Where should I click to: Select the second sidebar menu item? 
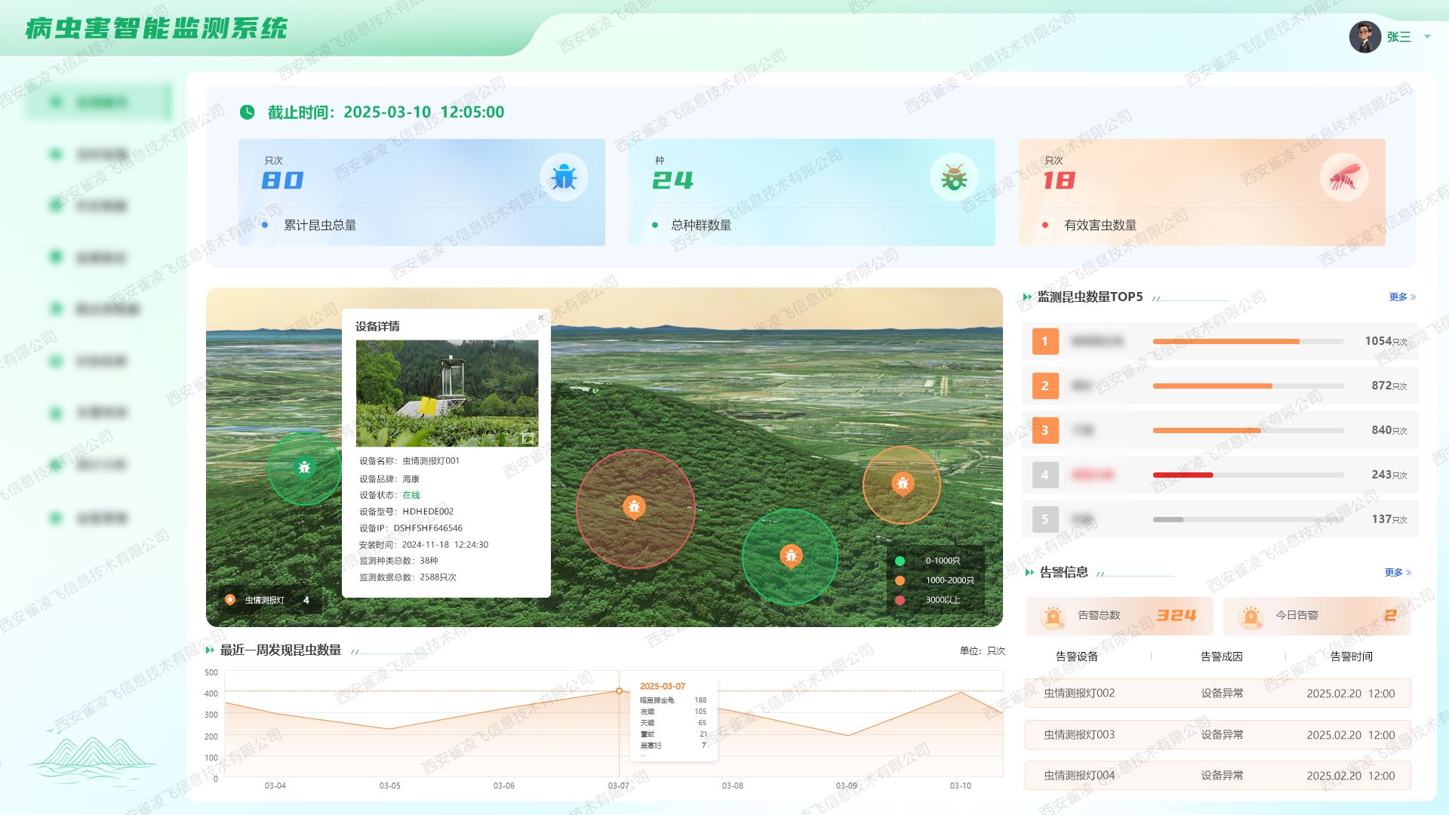pos(100,155)
